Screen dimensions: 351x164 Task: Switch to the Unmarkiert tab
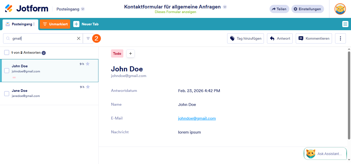point(55,24)
